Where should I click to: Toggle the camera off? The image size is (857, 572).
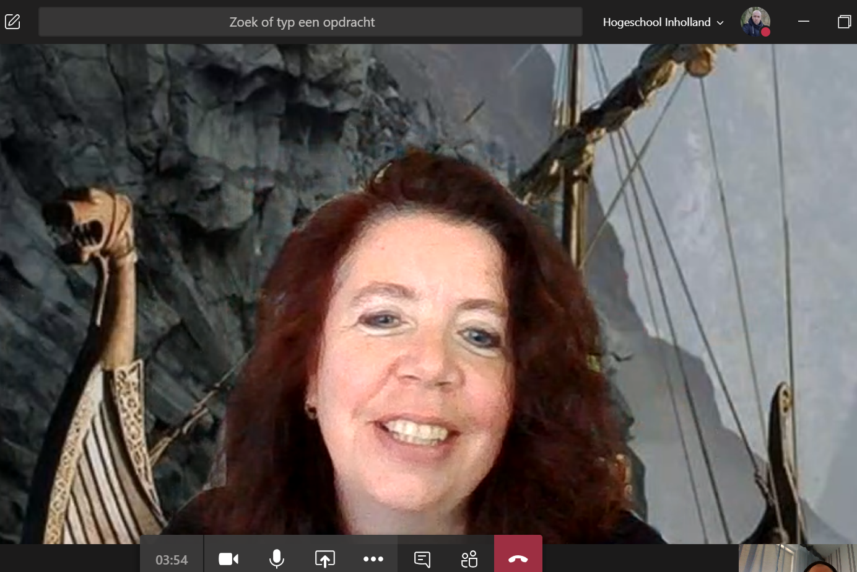click(x=228, y=559)
